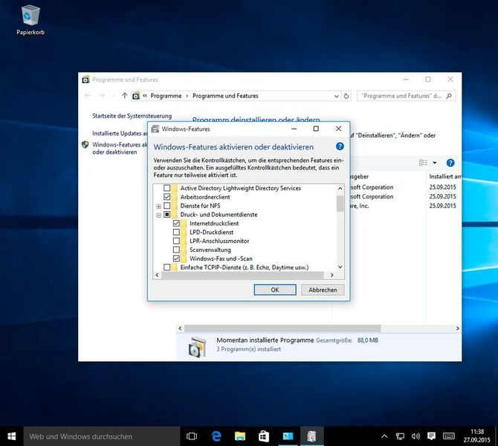Click the back arrow in Programme und Features
This screenshot has height=446, width=498.
pyautogui.click(x=88, y=96)
